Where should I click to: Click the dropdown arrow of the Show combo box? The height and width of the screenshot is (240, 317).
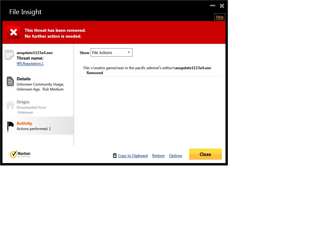(129, 52)
